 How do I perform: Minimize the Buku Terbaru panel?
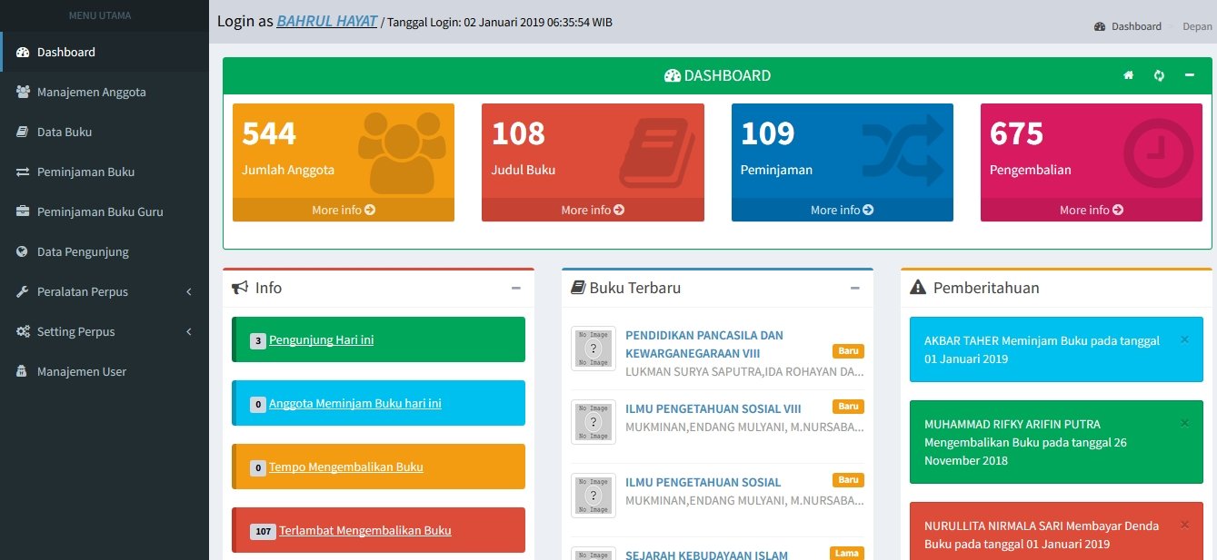[x=854, y=288]
